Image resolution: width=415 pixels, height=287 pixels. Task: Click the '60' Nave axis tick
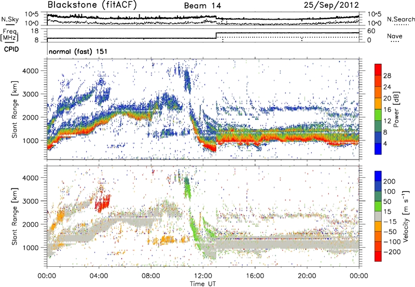(371, 31)
